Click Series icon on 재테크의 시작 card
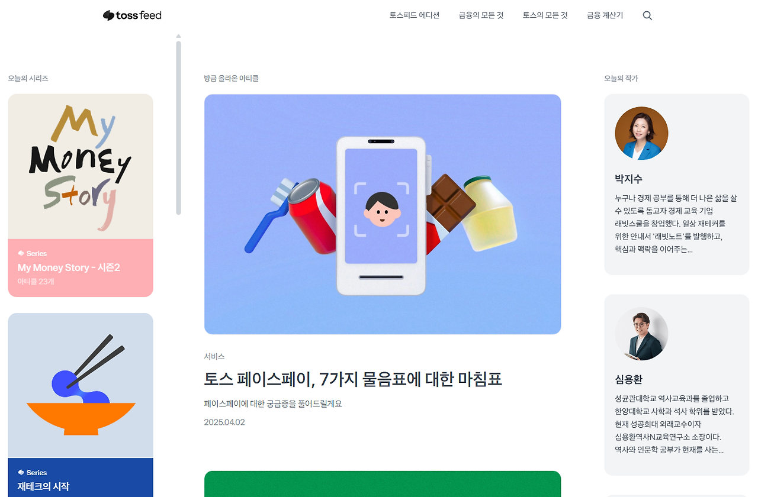Screen dimensions: 758x497 click(x=21, y=472)
